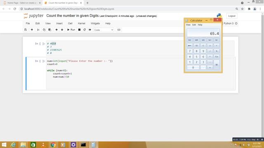Click the Calculator equals button
The width and height of the screenshot is (264, 148).
coord(217,65)
